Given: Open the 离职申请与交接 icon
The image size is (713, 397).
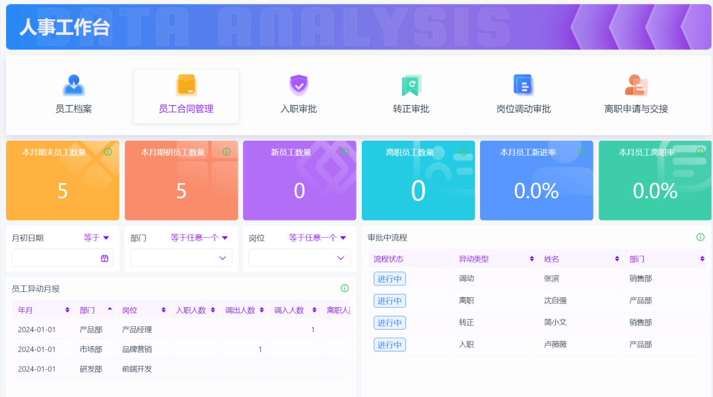Looking at the screenshot, I should [636, 85].
